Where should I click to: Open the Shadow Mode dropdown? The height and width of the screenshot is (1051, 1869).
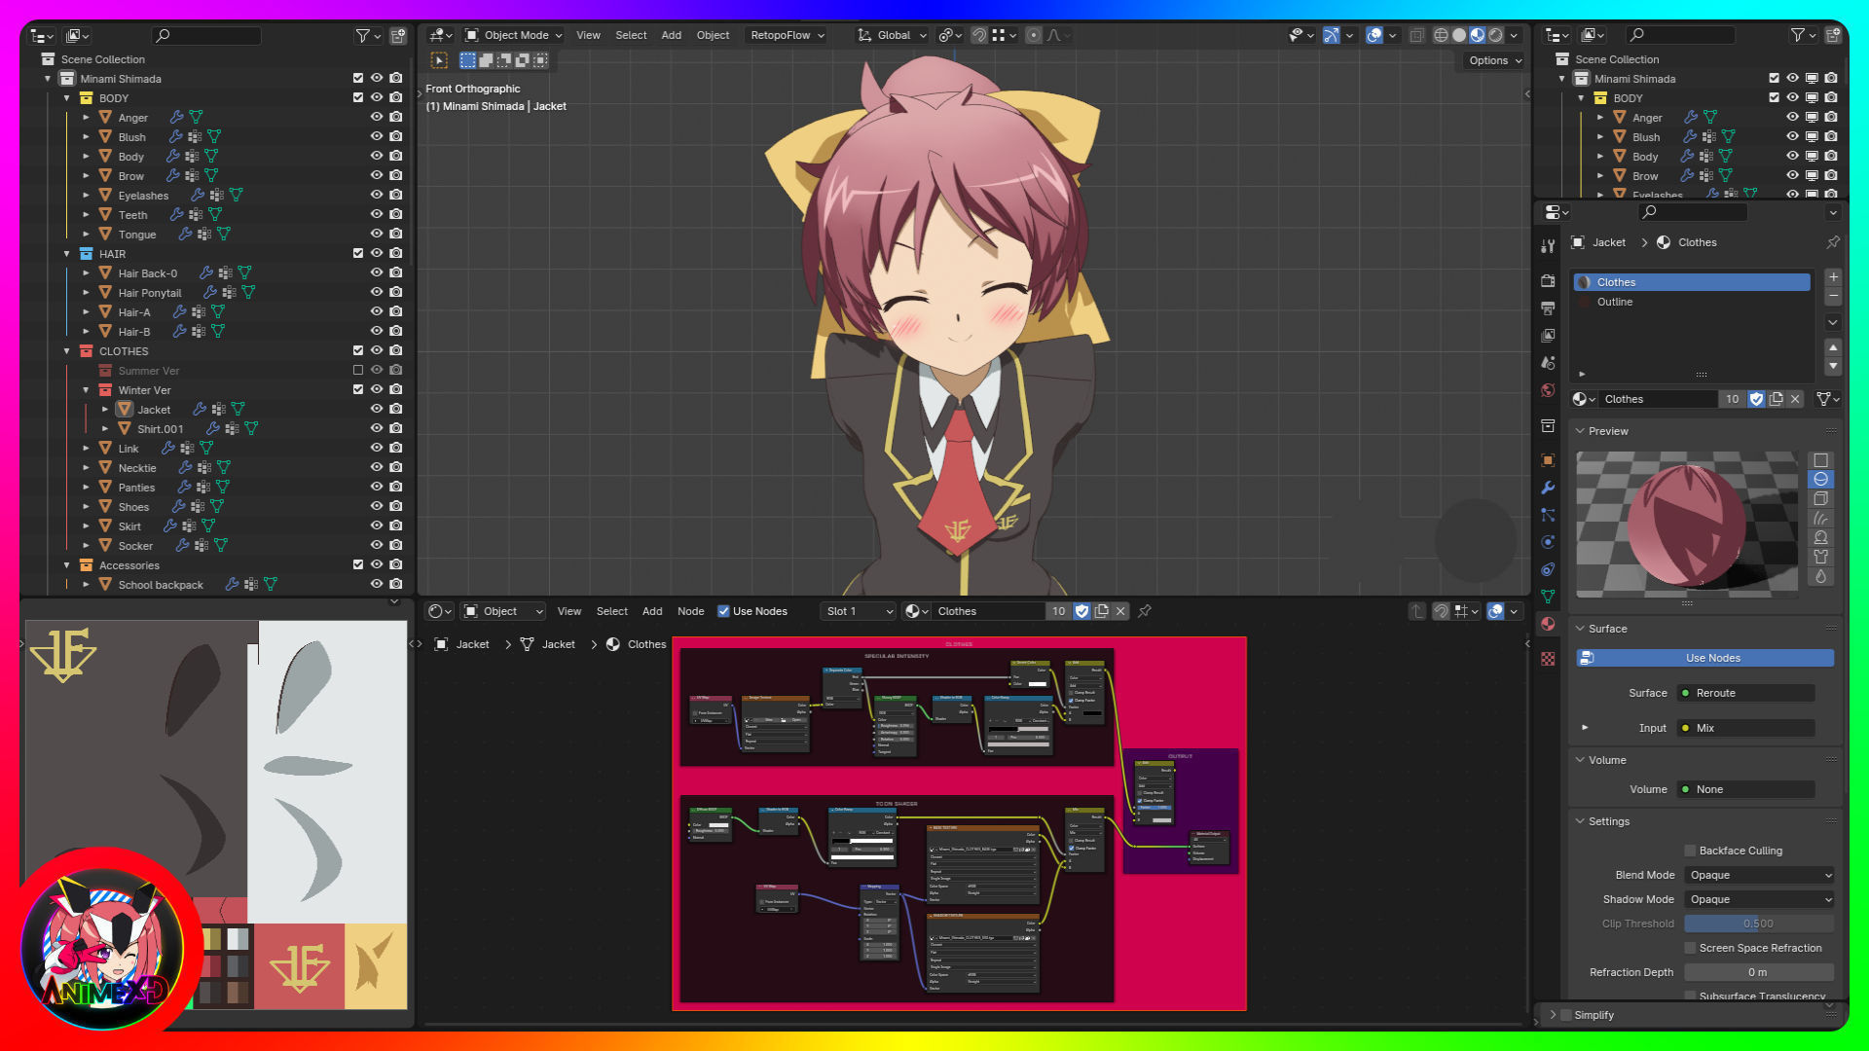(1759, 899)
